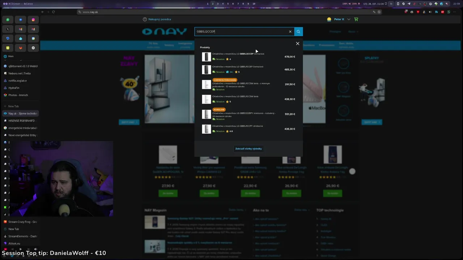Open the green pinned sidebar tile

point(8,20)
